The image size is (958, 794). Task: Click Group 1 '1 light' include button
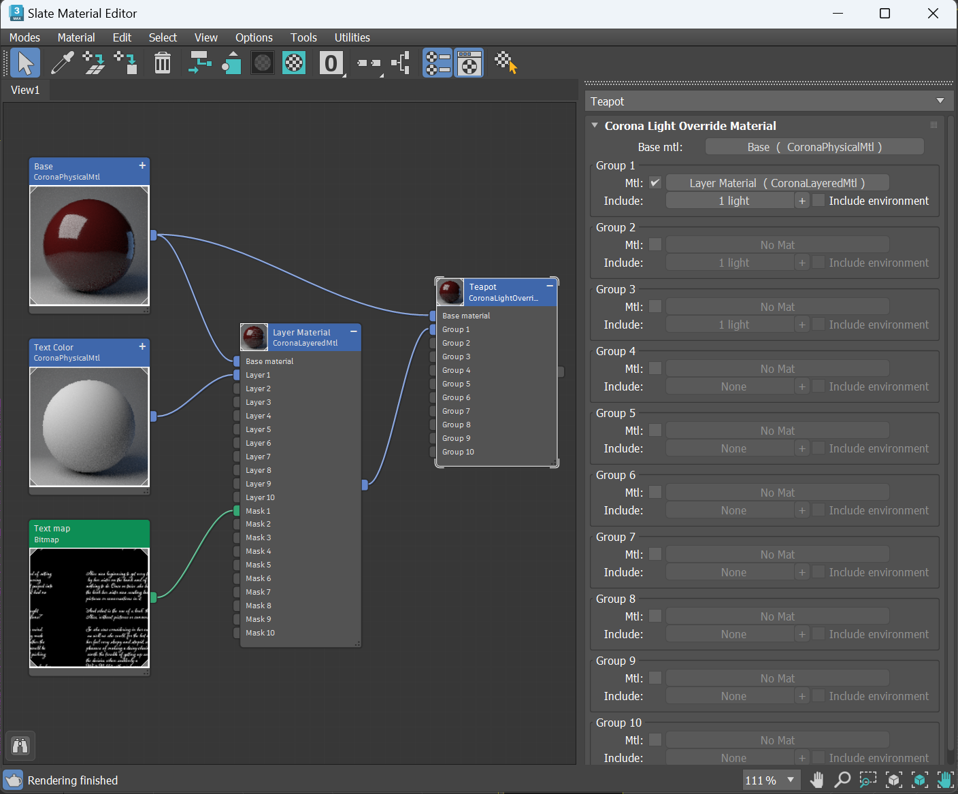730,201
